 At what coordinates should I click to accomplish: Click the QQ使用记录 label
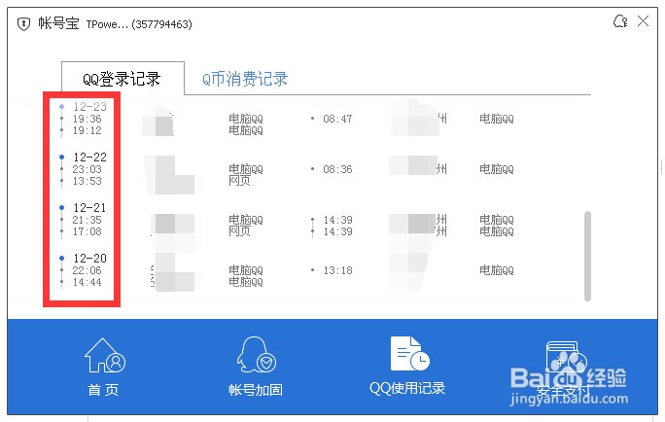[407, 388]
